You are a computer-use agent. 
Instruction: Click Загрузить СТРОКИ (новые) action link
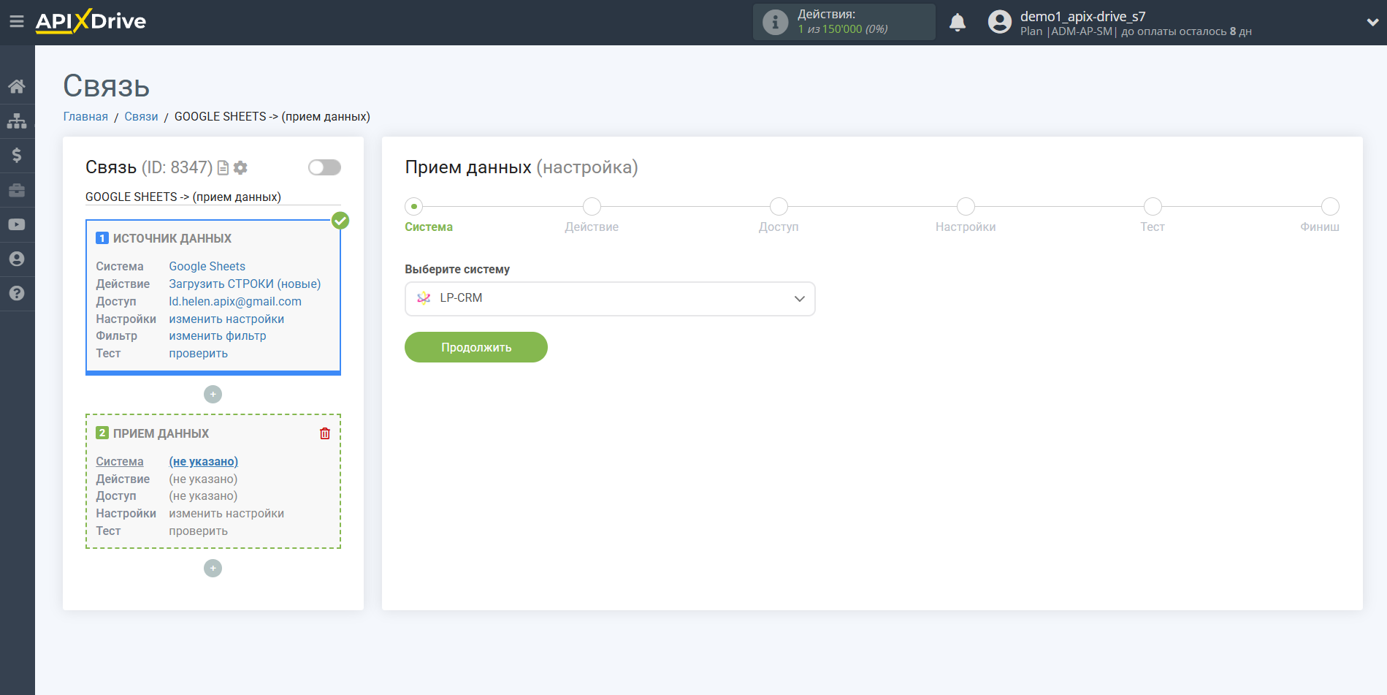[x=245, y=284]
